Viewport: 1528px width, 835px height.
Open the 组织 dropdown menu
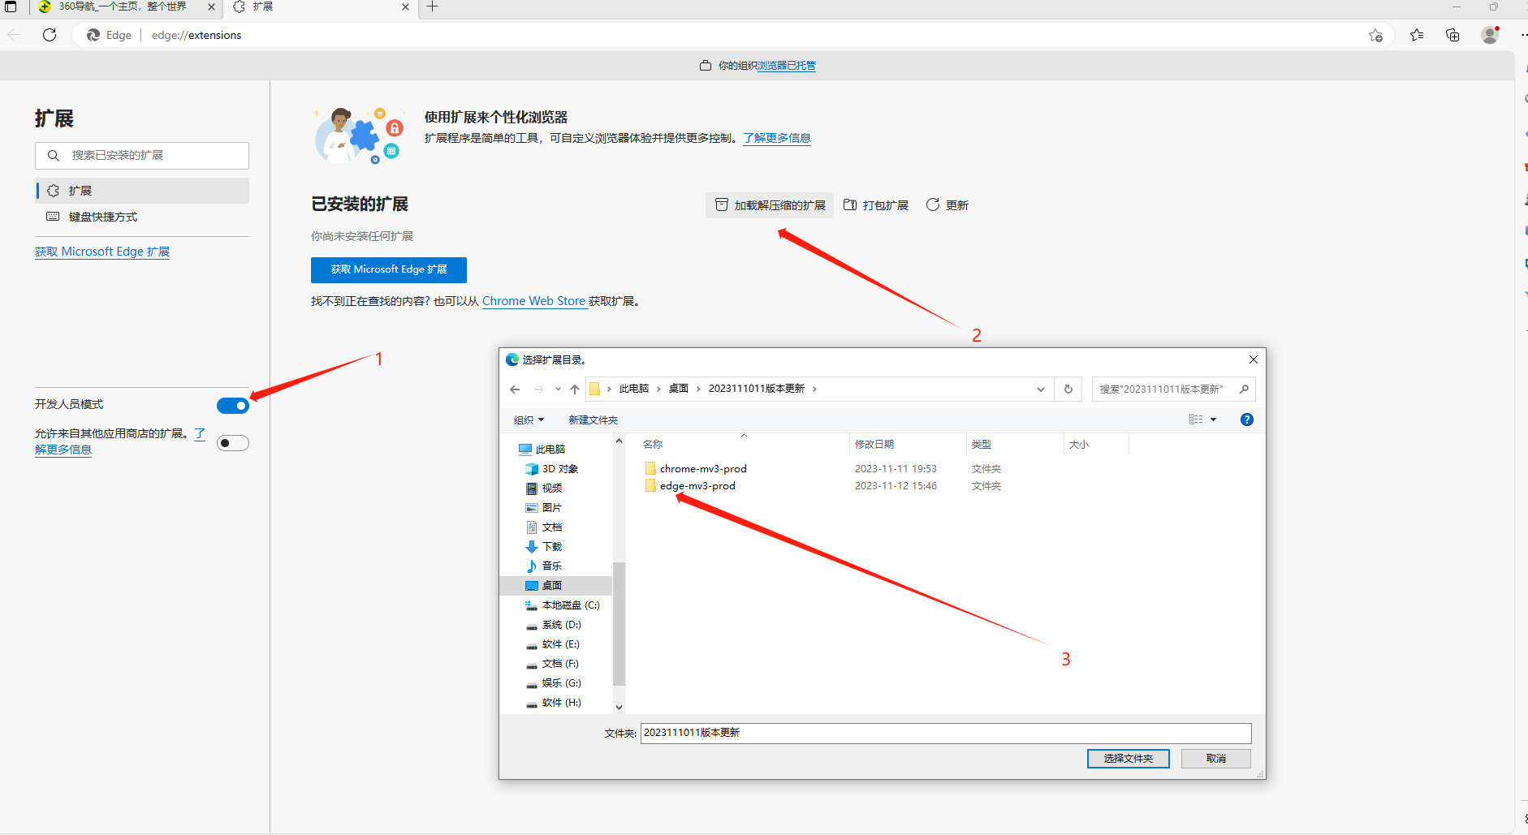tap(529, 420)
